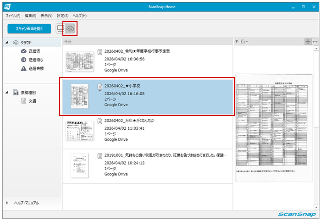Open the 編集(E) menu
The width and height of the screenshot is (321, 220).
(30, 16)
